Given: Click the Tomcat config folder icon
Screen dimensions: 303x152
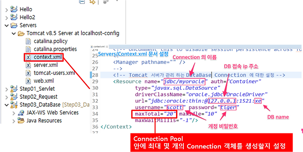Looking at the screenshot, I should [21, 33].
